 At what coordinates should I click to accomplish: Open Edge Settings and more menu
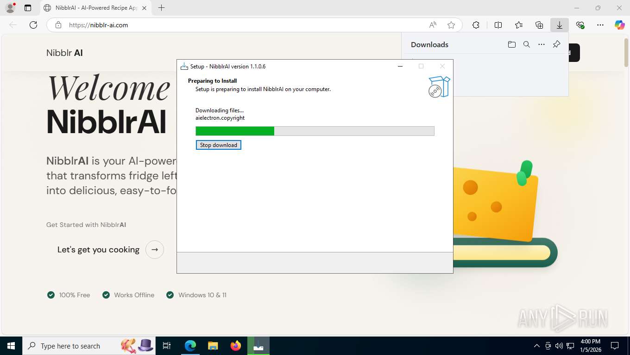pos(600,25)
